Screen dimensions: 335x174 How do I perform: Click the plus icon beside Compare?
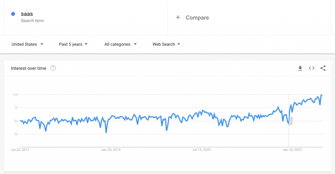click(178, 18)
